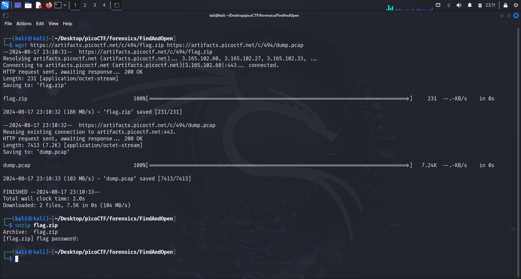
Task: Open the View menu
Action: (x=53, y=24)
